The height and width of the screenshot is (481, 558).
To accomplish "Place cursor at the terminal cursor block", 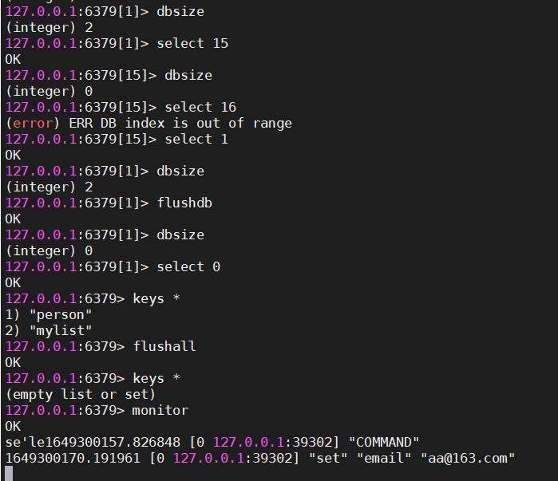I will 9,473.
